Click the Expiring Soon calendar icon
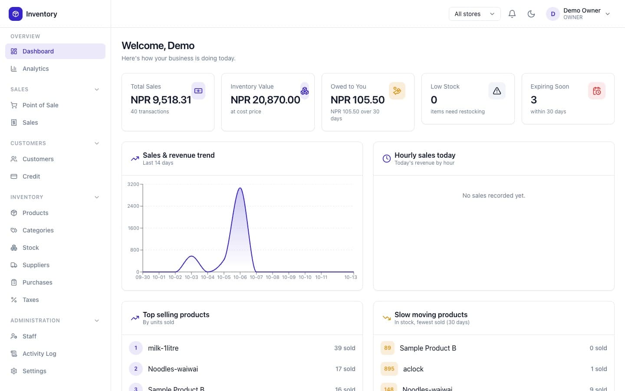The width and height of the screenshot is (625, 391). (597, 91)
